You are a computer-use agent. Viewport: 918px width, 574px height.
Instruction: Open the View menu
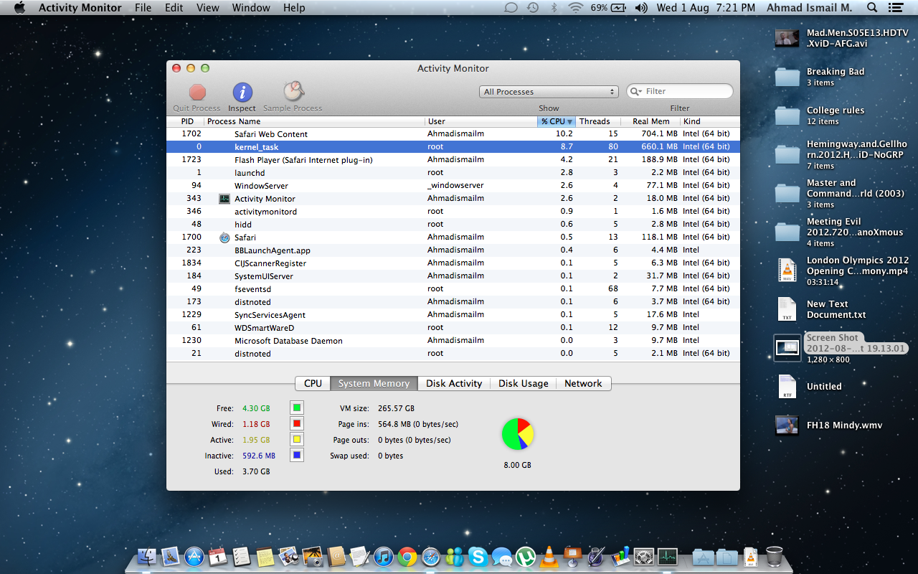208,8
